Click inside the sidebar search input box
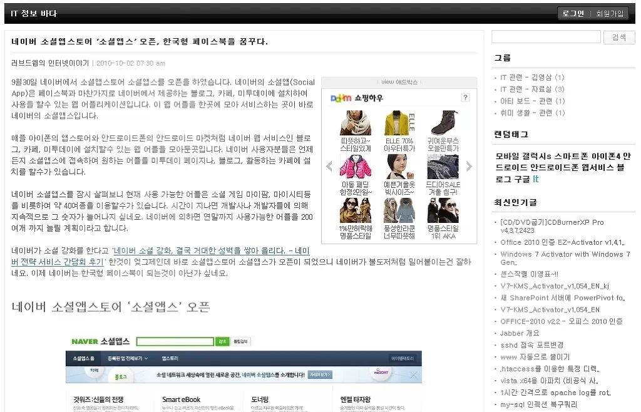Image resolution: width=641 pixels, height=412 pixels. tap(545, 36)
